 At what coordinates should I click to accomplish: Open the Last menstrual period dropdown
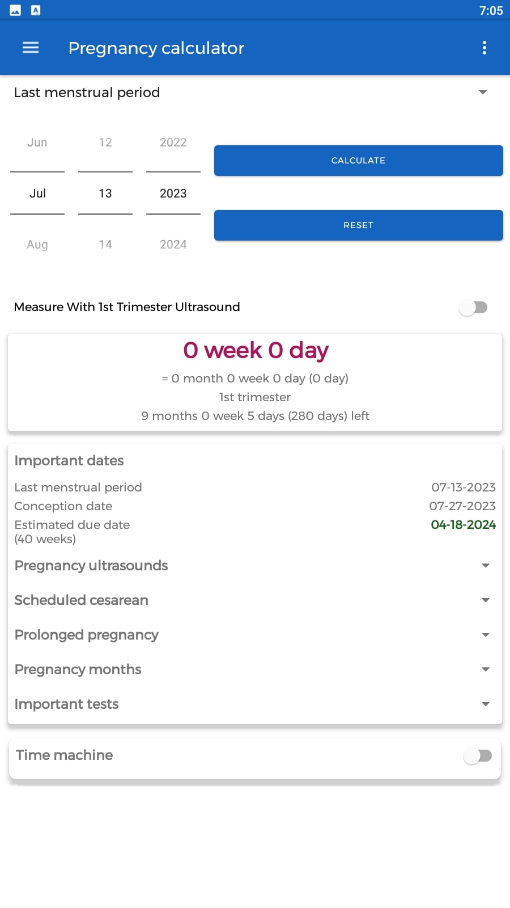255,93
